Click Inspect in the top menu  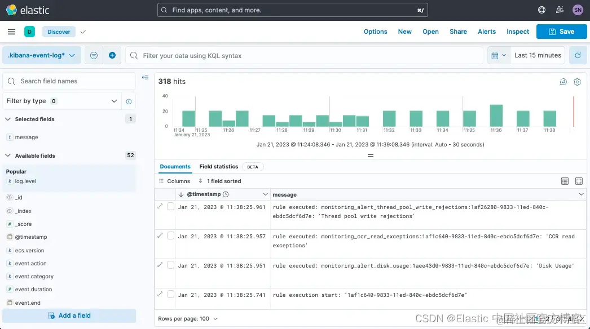pyautogui.click(x=518, y=32)
